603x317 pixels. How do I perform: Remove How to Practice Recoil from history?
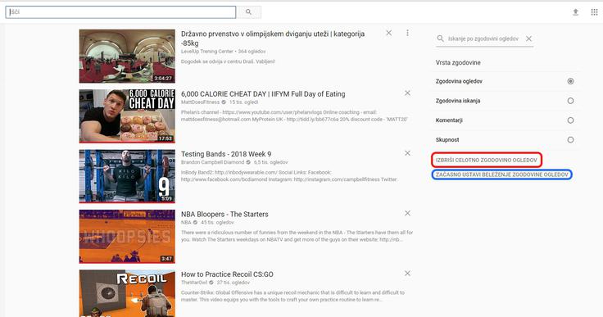point(407,273)
